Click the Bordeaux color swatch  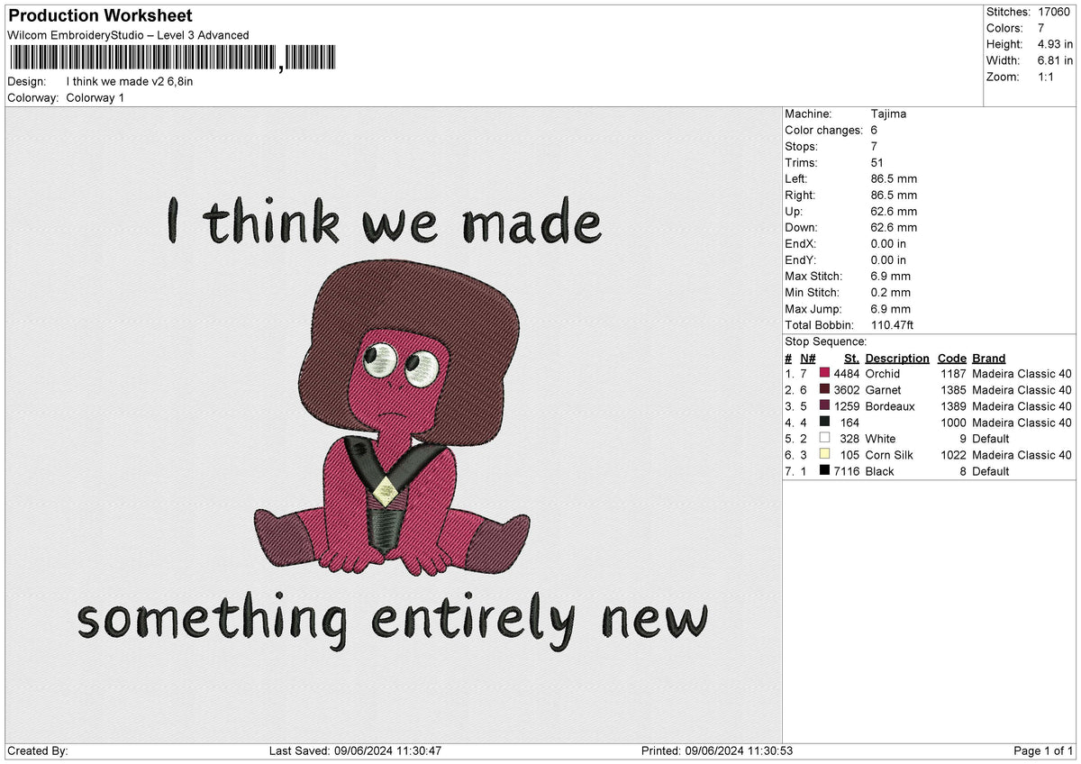pos(824,406)
